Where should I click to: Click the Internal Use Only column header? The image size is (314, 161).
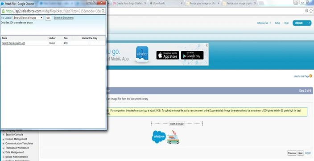[89, 38]
